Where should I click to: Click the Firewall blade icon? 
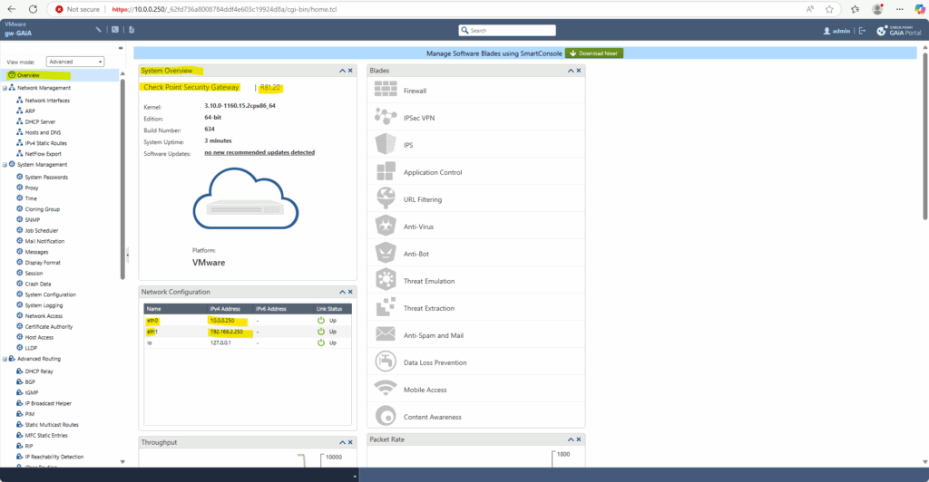pos(386,90)
